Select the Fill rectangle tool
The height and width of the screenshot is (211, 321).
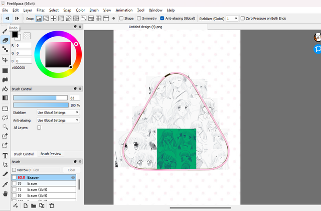pos(5,71)
